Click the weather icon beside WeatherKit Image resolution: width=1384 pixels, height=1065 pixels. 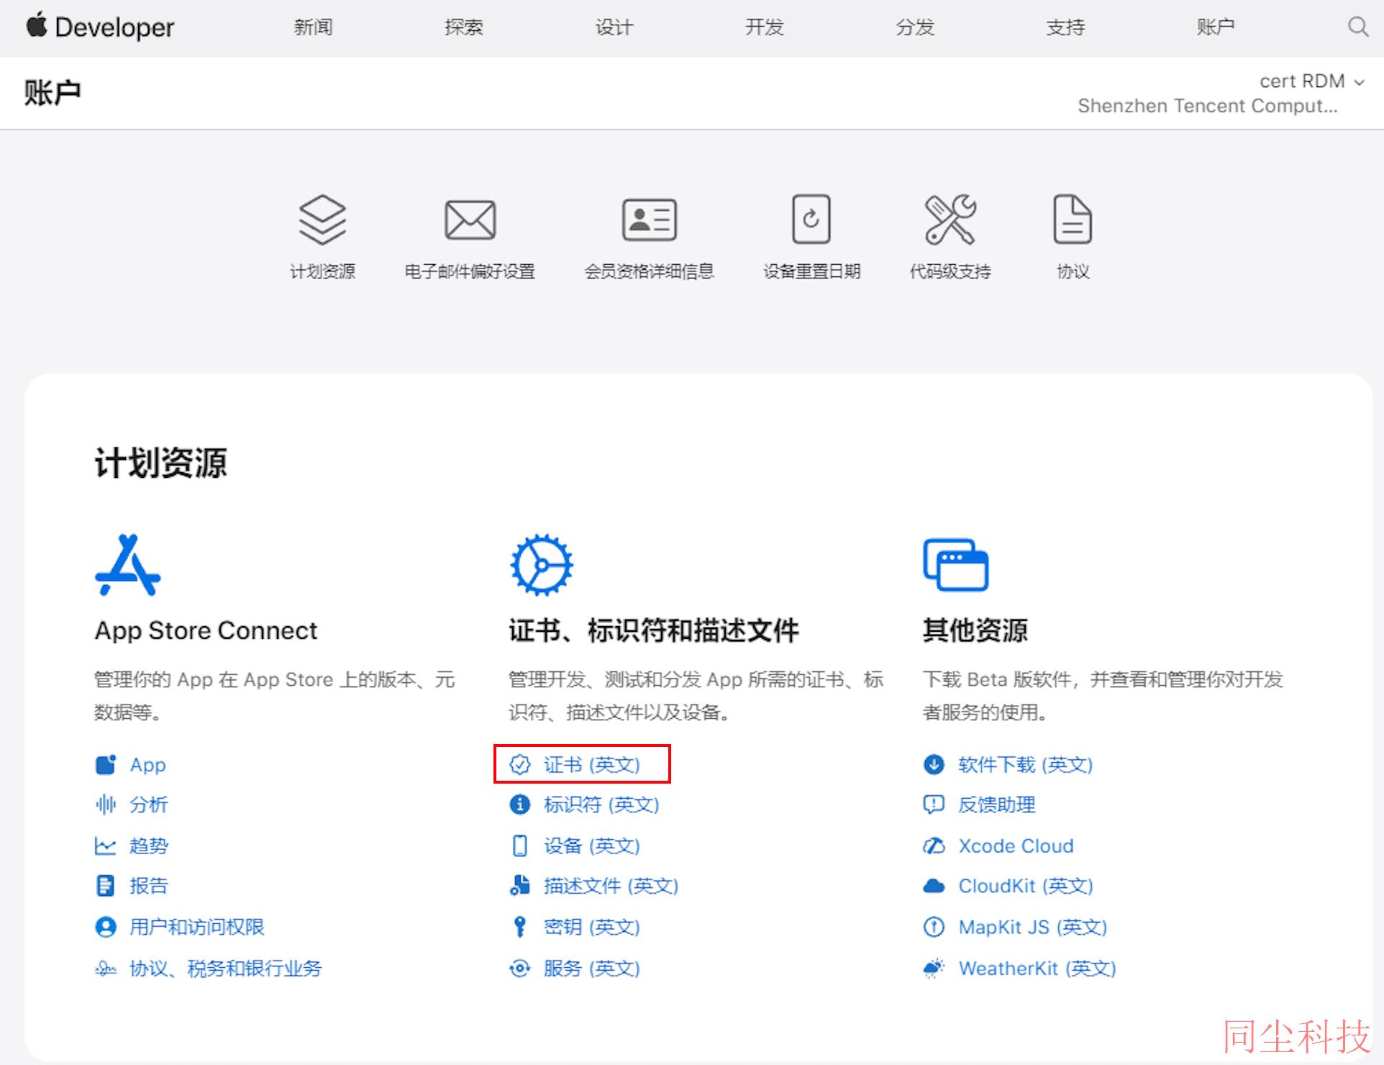(934, 969)
